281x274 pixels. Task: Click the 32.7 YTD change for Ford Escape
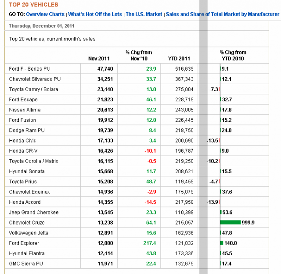click(227, 100)
